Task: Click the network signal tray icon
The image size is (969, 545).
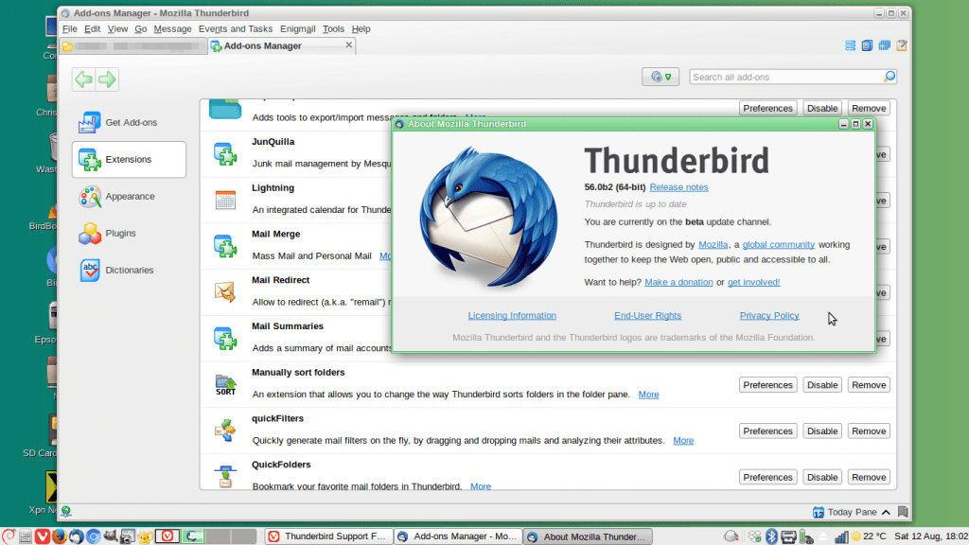Action: 841,536
